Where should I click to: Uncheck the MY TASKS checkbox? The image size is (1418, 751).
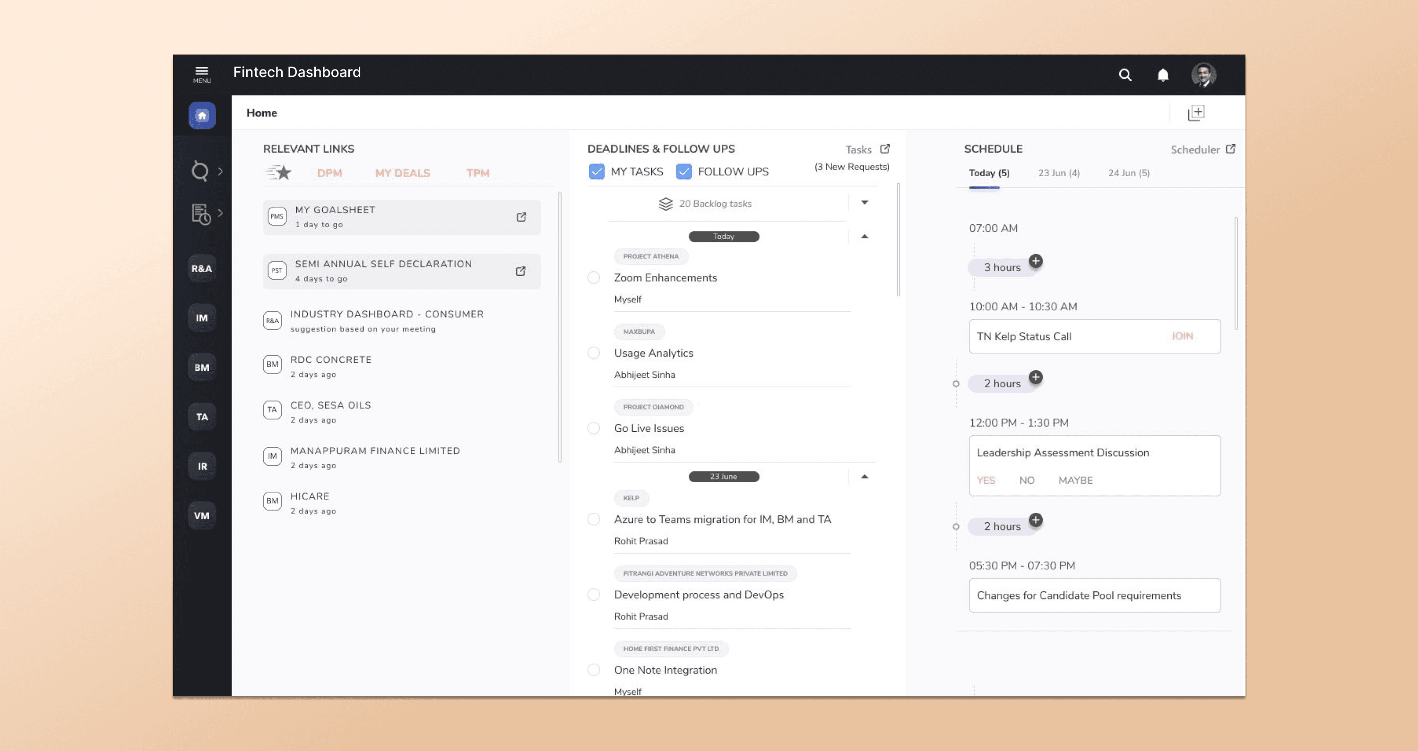pyautogui.click(x=596, y=171)
